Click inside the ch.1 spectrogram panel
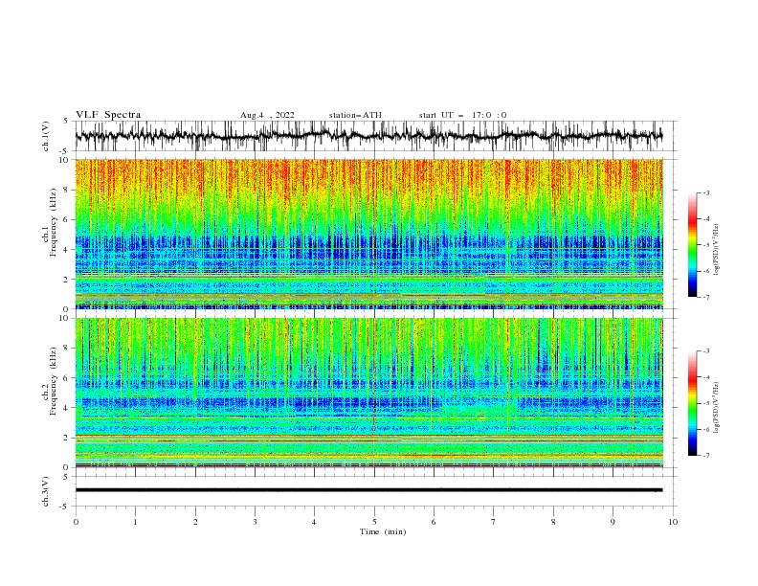The height and width of the screenshot is (586, 758). click(368, 234)
